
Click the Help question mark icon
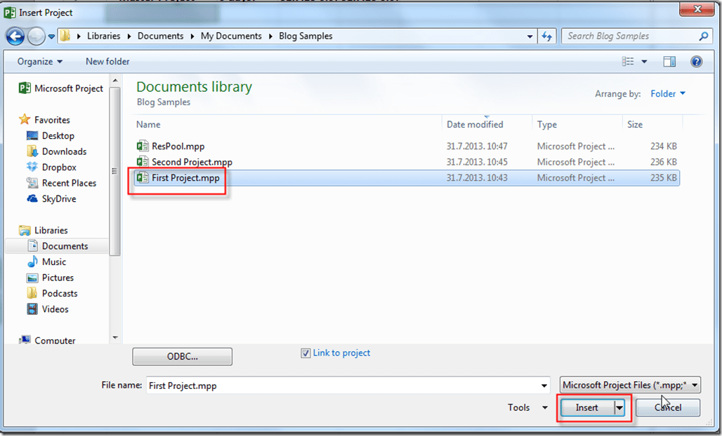click(x=696, y=62)
